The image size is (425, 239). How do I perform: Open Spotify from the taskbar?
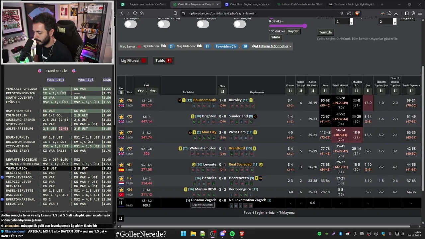tap(232, 234)
